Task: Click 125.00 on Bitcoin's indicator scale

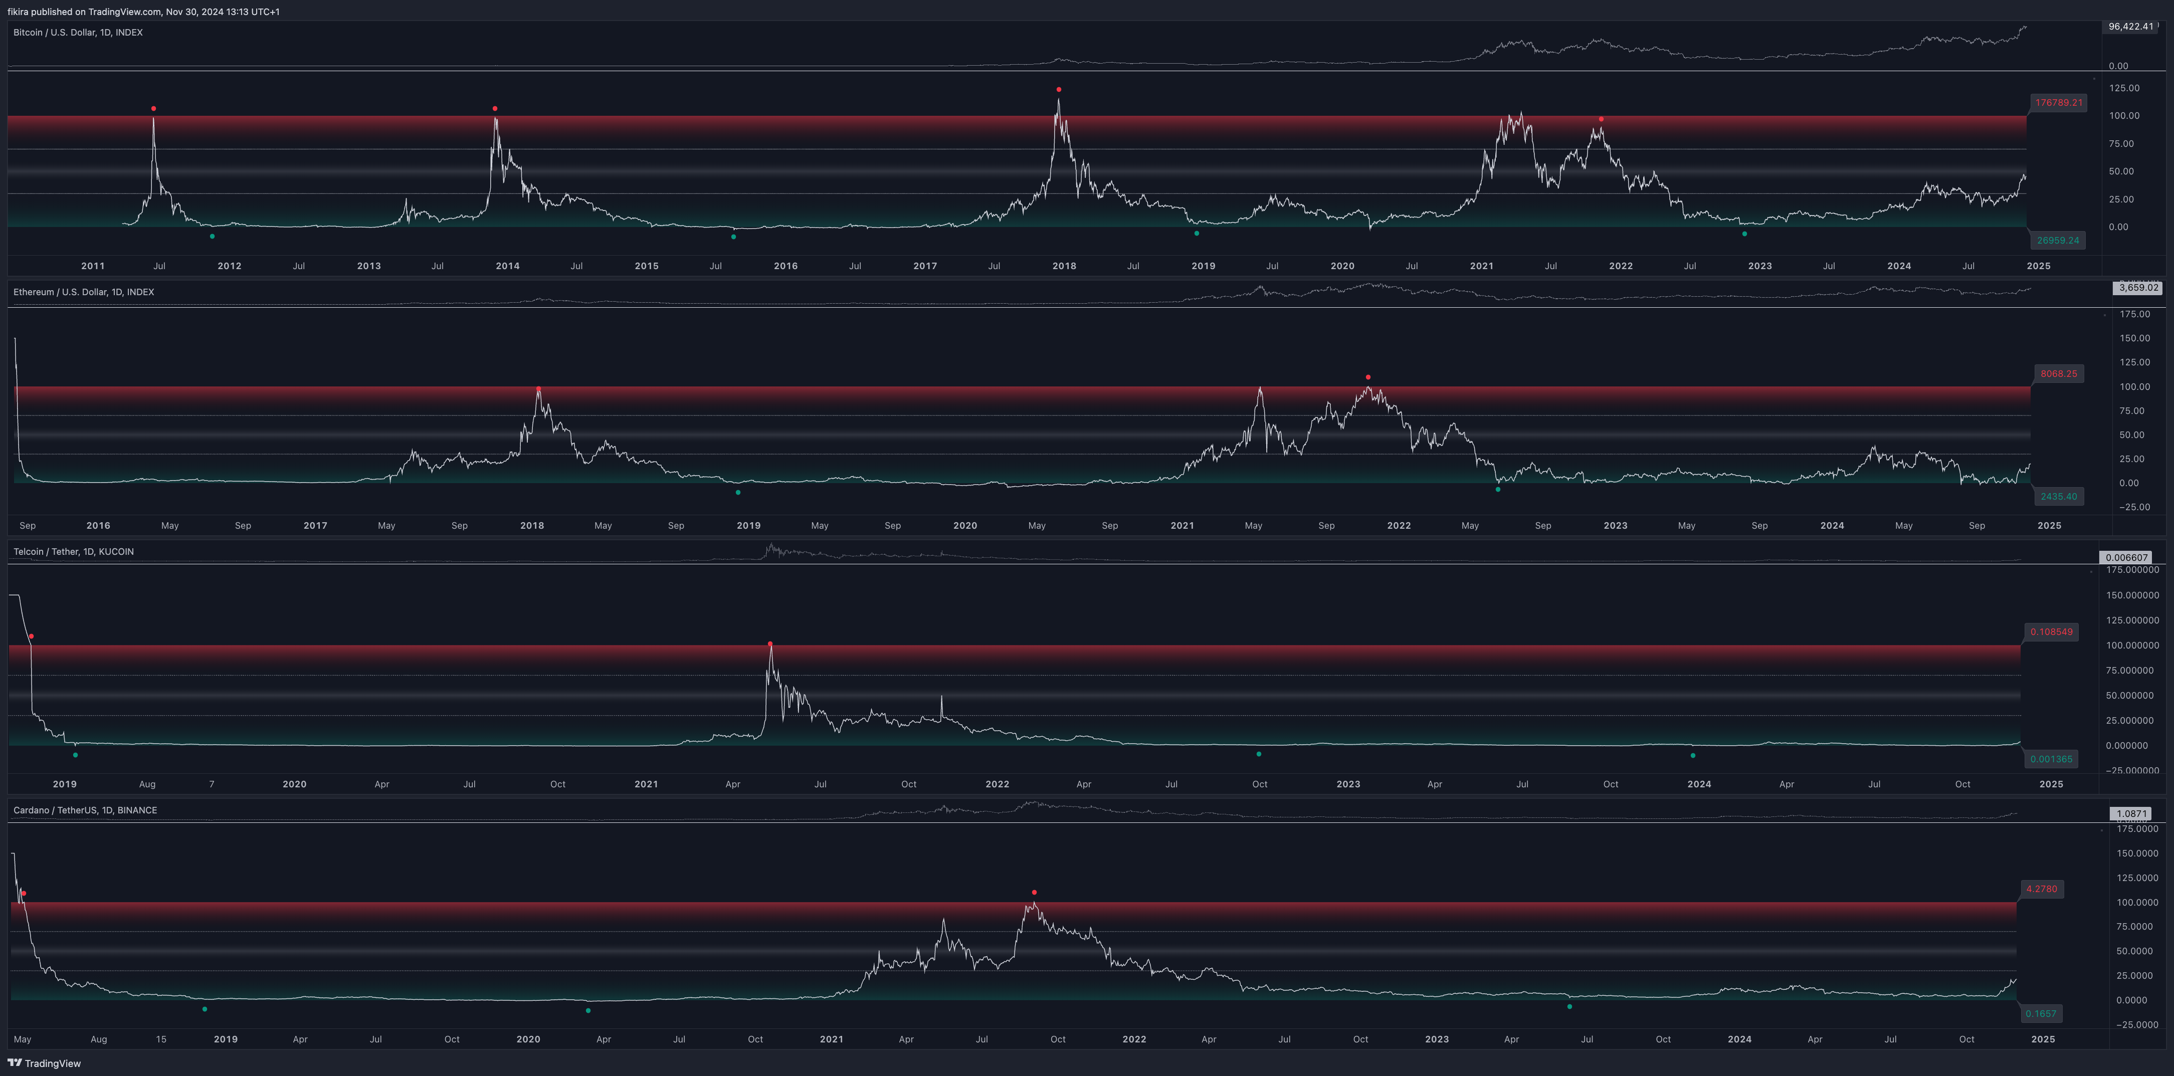Action: click(2124, 88)
